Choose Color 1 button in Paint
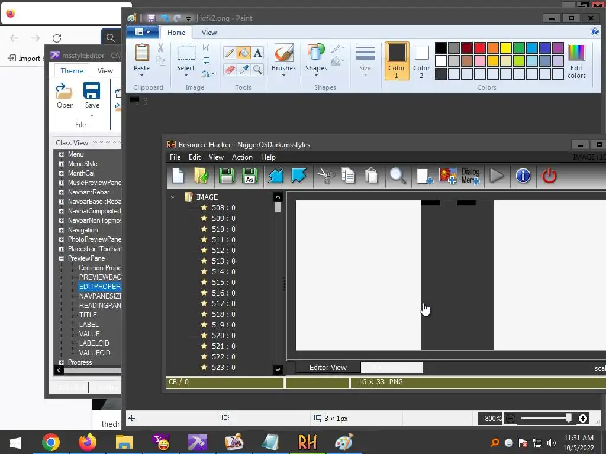606x454 pixels. point(397,61)
